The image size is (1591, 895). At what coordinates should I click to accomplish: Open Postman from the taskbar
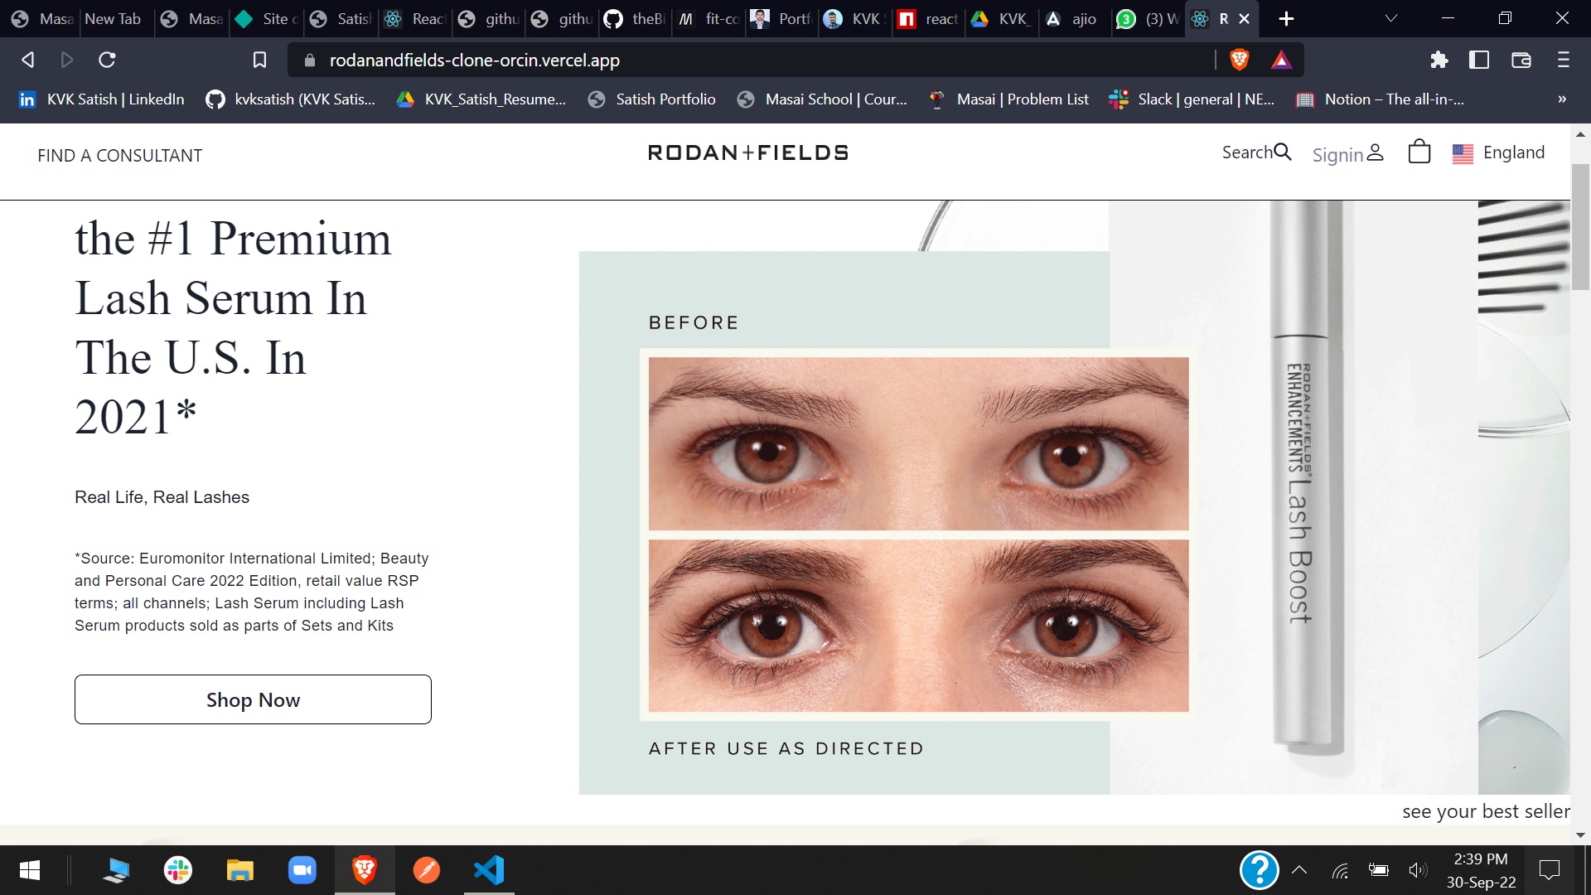coord(427,870)
